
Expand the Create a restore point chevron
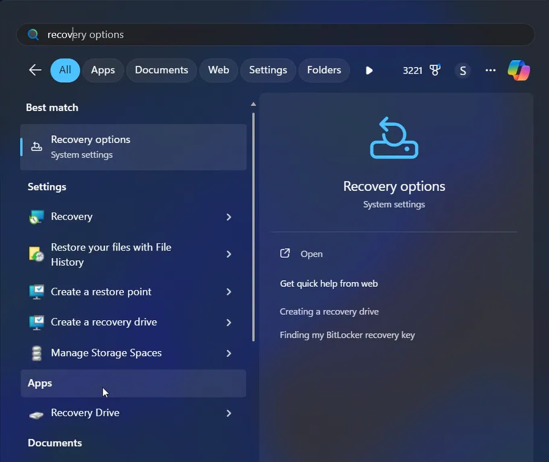[x=229, y=292]
